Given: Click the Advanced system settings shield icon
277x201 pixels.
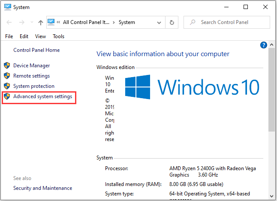Looking at the screenshot, I should point(7,96).
